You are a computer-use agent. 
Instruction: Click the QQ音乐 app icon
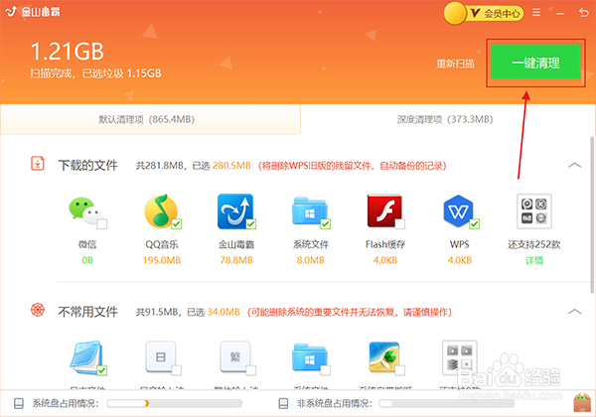click(x=161, y=211)
